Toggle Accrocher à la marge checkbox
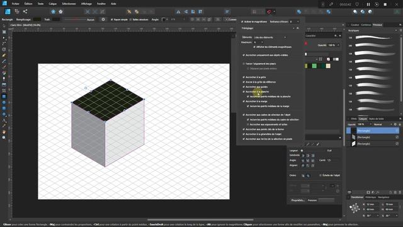The height and width of the screenshot is (227, 403). 244,102
